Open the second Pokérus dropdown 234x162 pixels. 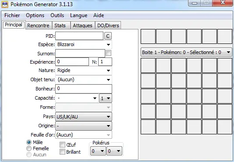pyautogui.click(x=114, y=151)
